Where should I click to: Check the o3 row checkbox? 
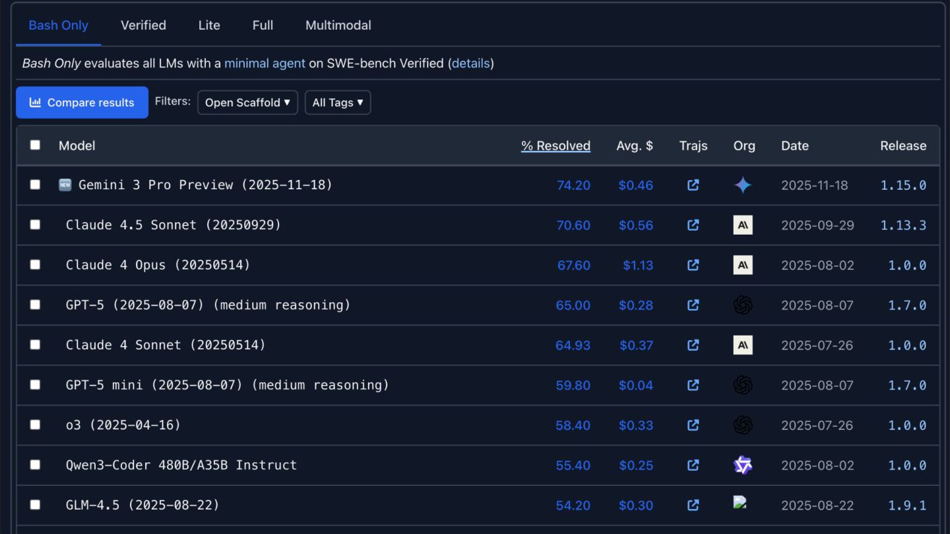35,425
